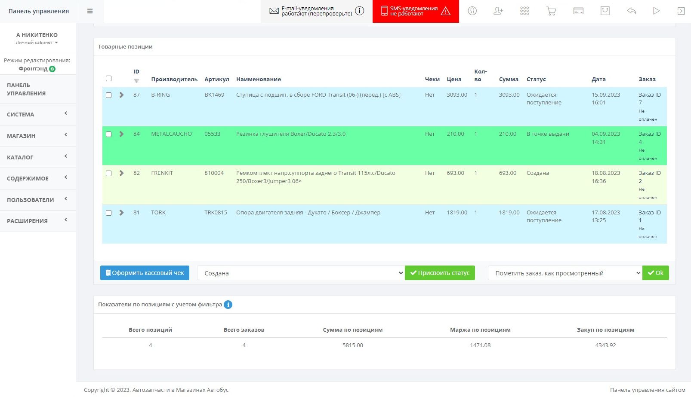Open the grid apps icon in header
This screenshot has height=397, width=691.
click(524, 11)
